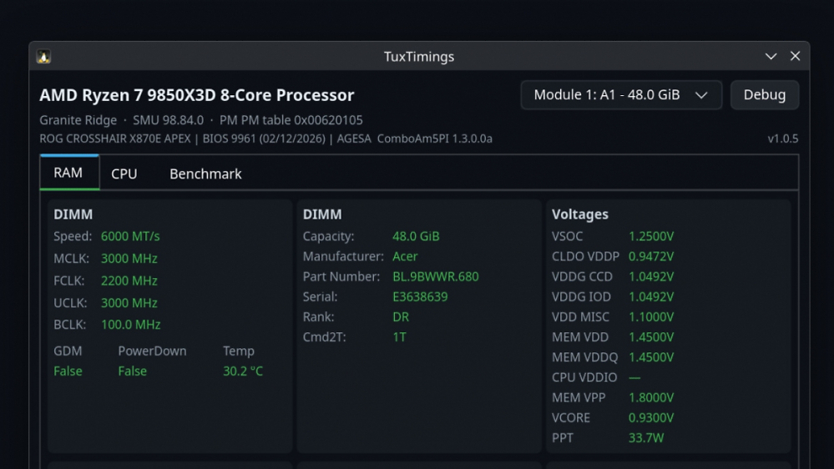The width and height of the screenshot is (834, 469).
Task: Close the TuxTimings window
Action: click(x=795, y=56)
